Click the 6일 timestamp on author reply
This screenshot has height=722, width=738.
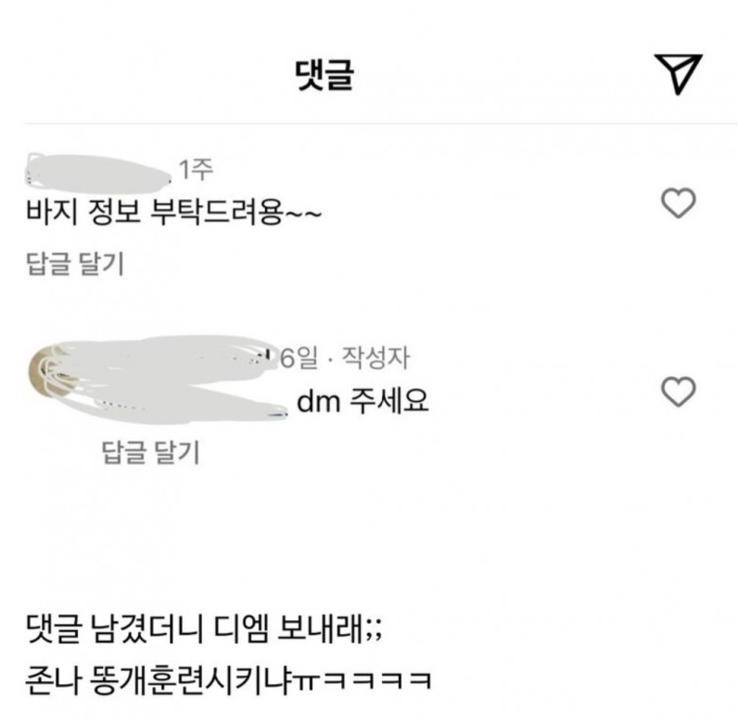299,358
